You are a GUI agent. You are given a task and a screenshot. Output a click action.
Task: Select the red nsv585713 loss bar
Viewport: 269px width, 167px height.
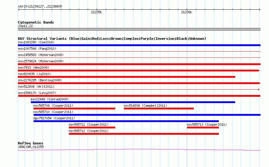click(203, 128)
